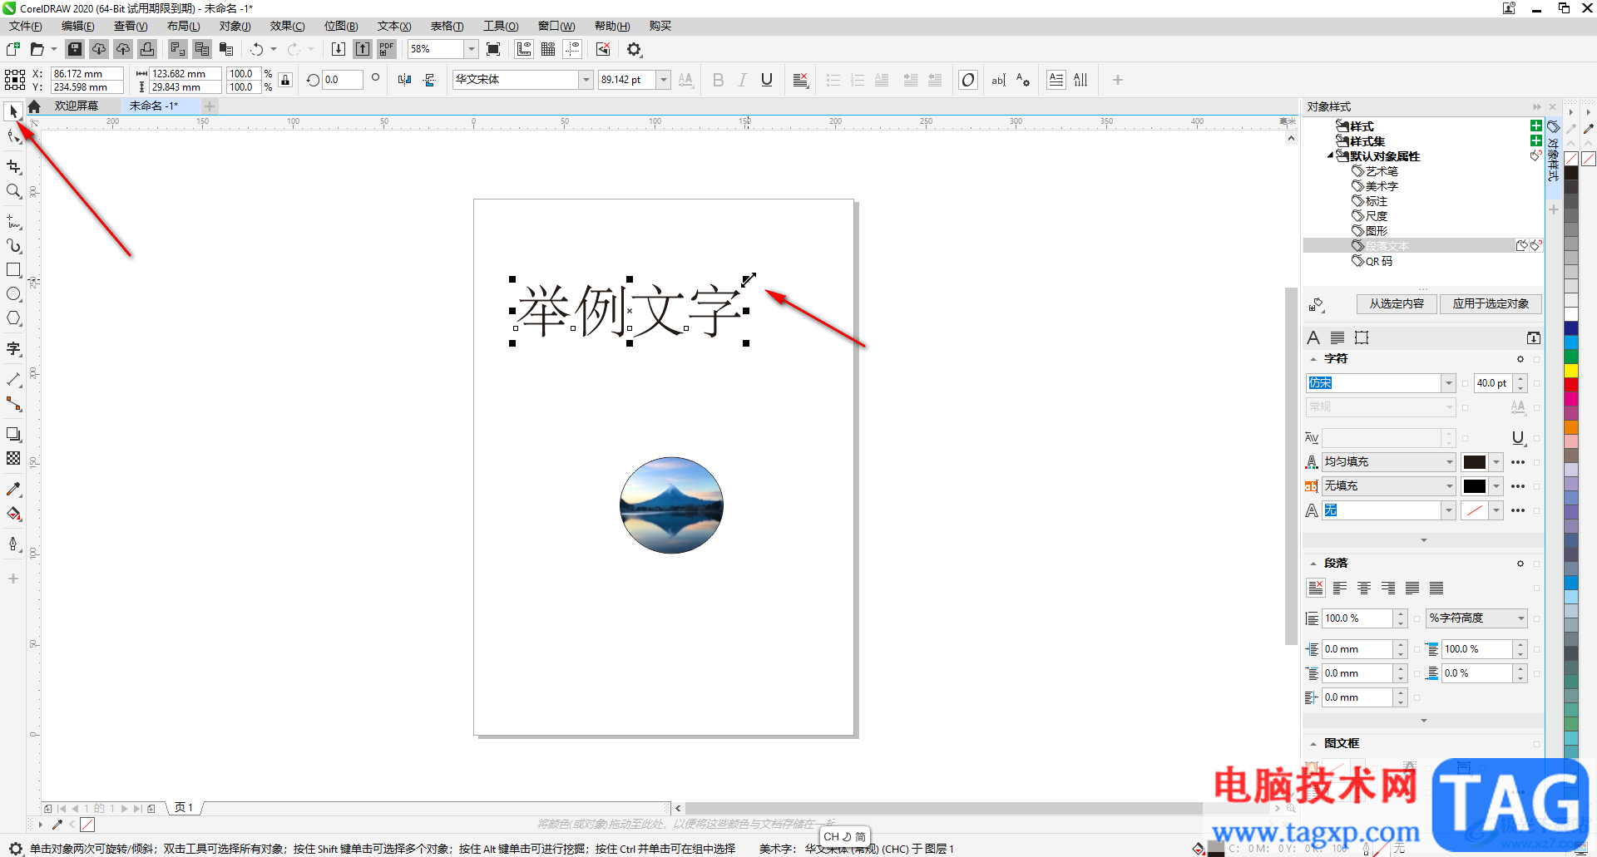Screen dimensions: 1597x857
Task: Open the font size 89.142 pt dropdown
Action: tap(664, 80)
